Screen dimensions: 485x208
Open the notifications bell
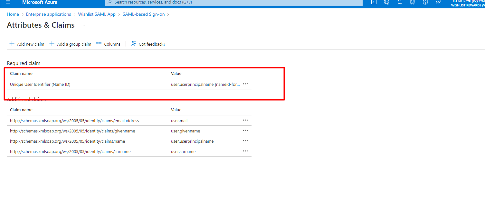400,2
